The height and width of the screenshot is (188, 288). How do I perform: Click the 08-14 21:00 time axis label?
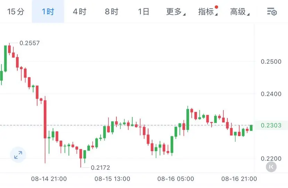click(x=49, y=179)
